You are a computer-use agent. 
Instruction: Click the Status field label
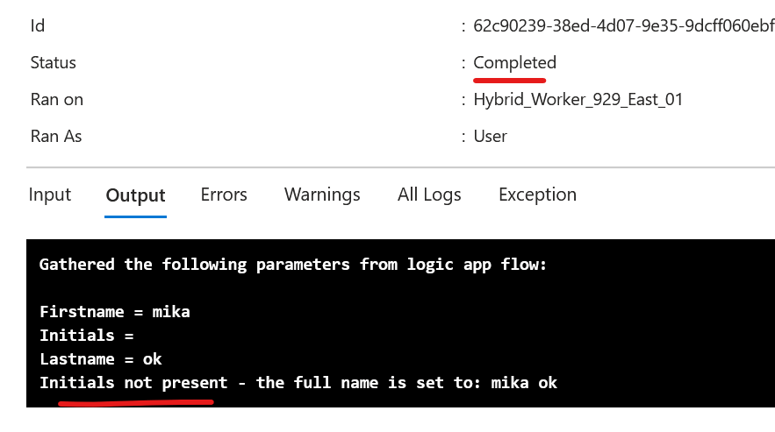tap(53, 63)
